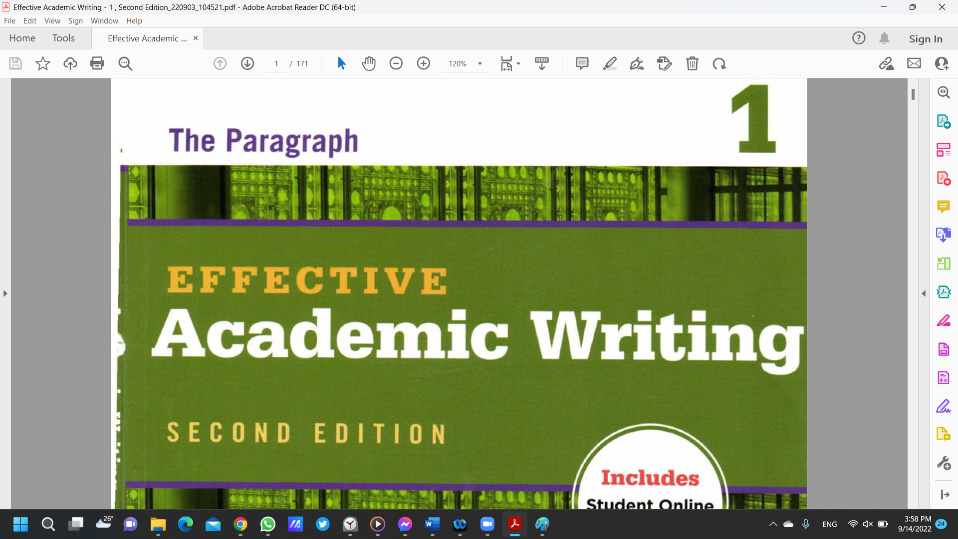Expand the left navigation pane arrow

point(5,293)
